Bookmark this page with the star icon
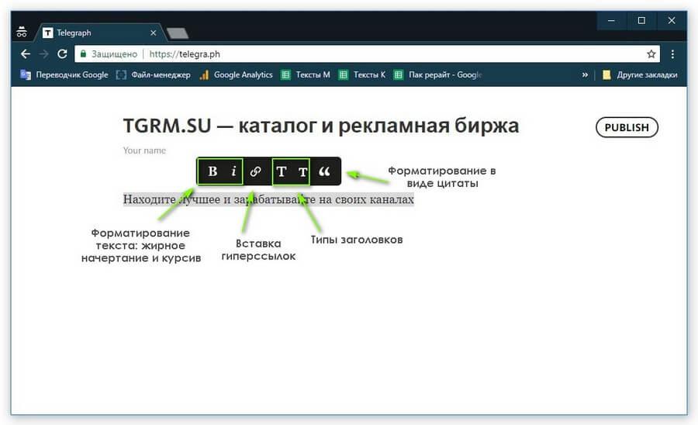The width and height of the screenshot is (698, 425). [x=651, y=54]
